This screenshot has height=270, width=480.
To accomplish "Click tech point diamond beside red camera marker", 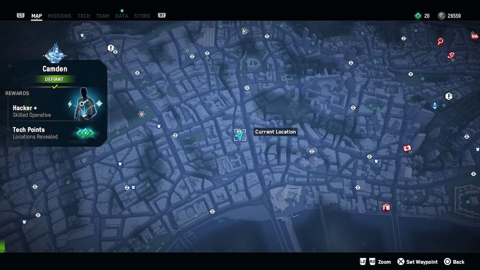I will pyautogui.click(x=410, y=152).
